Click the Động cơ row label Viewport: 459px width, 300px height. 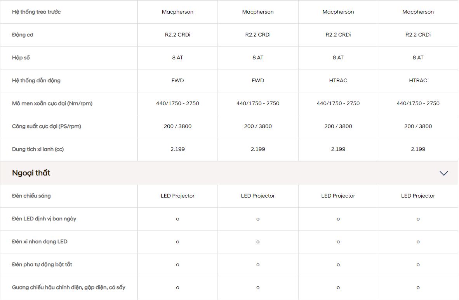tap(23, 35)
